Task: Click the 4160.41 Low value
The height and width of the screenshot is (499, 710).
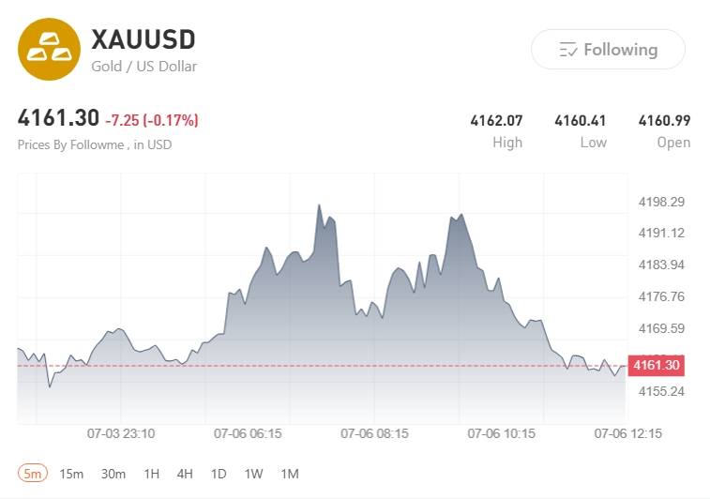Action: click(x=580, y=120)
